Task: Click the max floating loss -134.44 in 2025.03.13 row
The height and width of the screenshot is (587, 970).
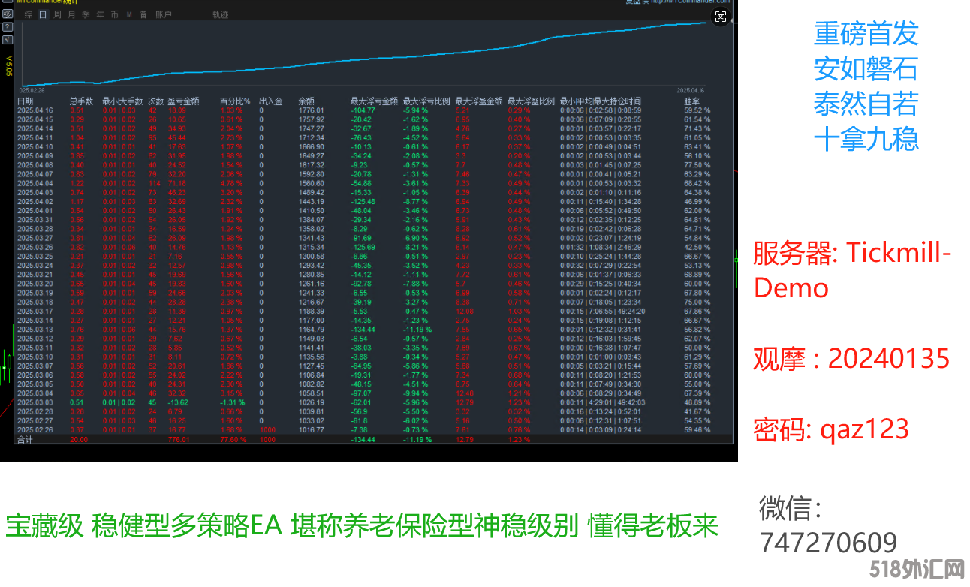Action: point(364,330)
